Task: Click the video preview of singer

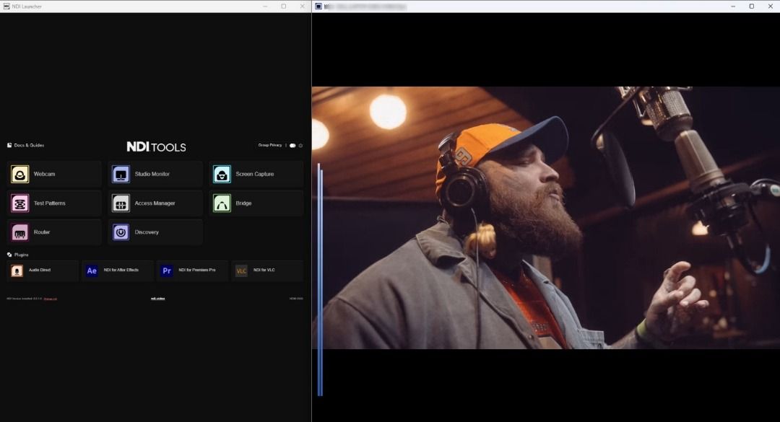Action: coord(545,218)
